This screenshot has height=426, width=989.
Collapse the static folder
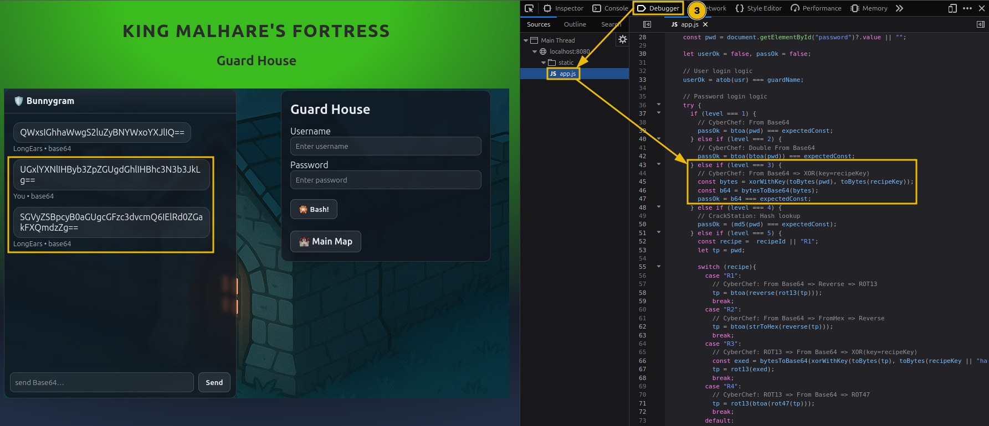pyautogui.click(x=544, y=63)
